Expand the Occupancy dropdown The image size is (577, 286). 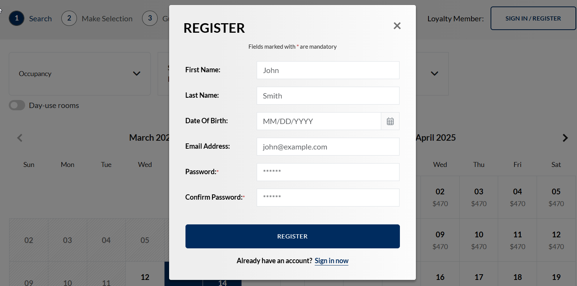click(80, 74)
